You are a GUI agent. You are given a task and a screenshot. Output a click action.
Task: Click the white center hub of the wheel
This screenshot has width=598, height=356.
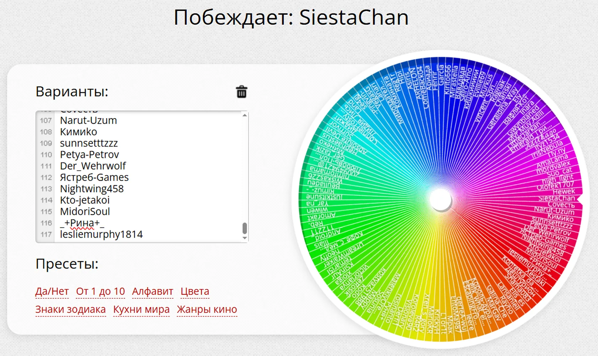441,199
